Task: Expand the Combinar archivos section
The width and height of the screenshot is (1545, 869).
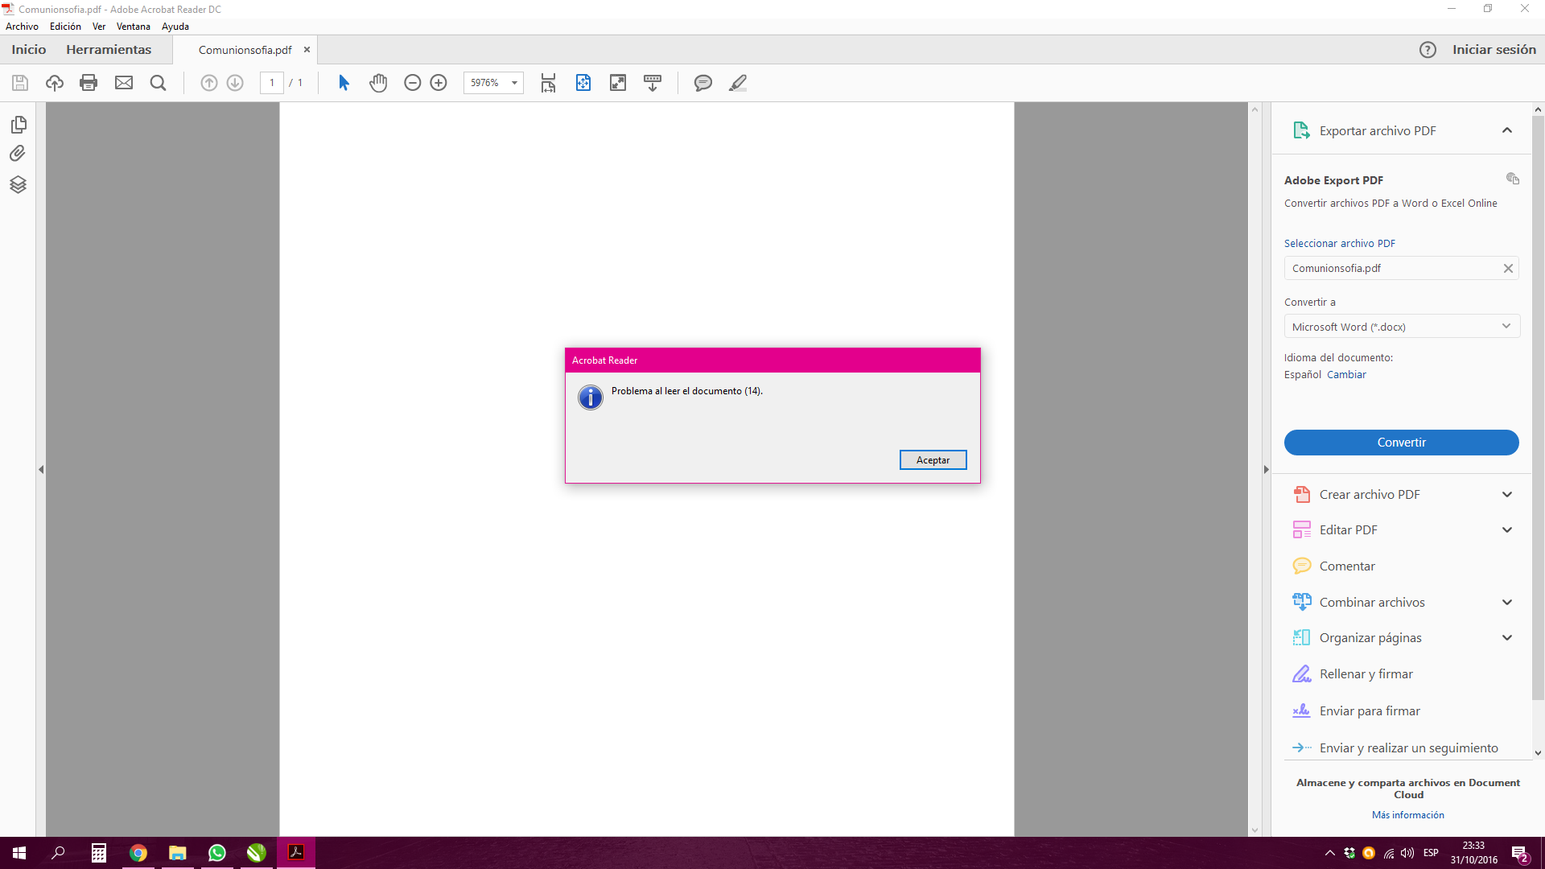Action: [1507, 603]
